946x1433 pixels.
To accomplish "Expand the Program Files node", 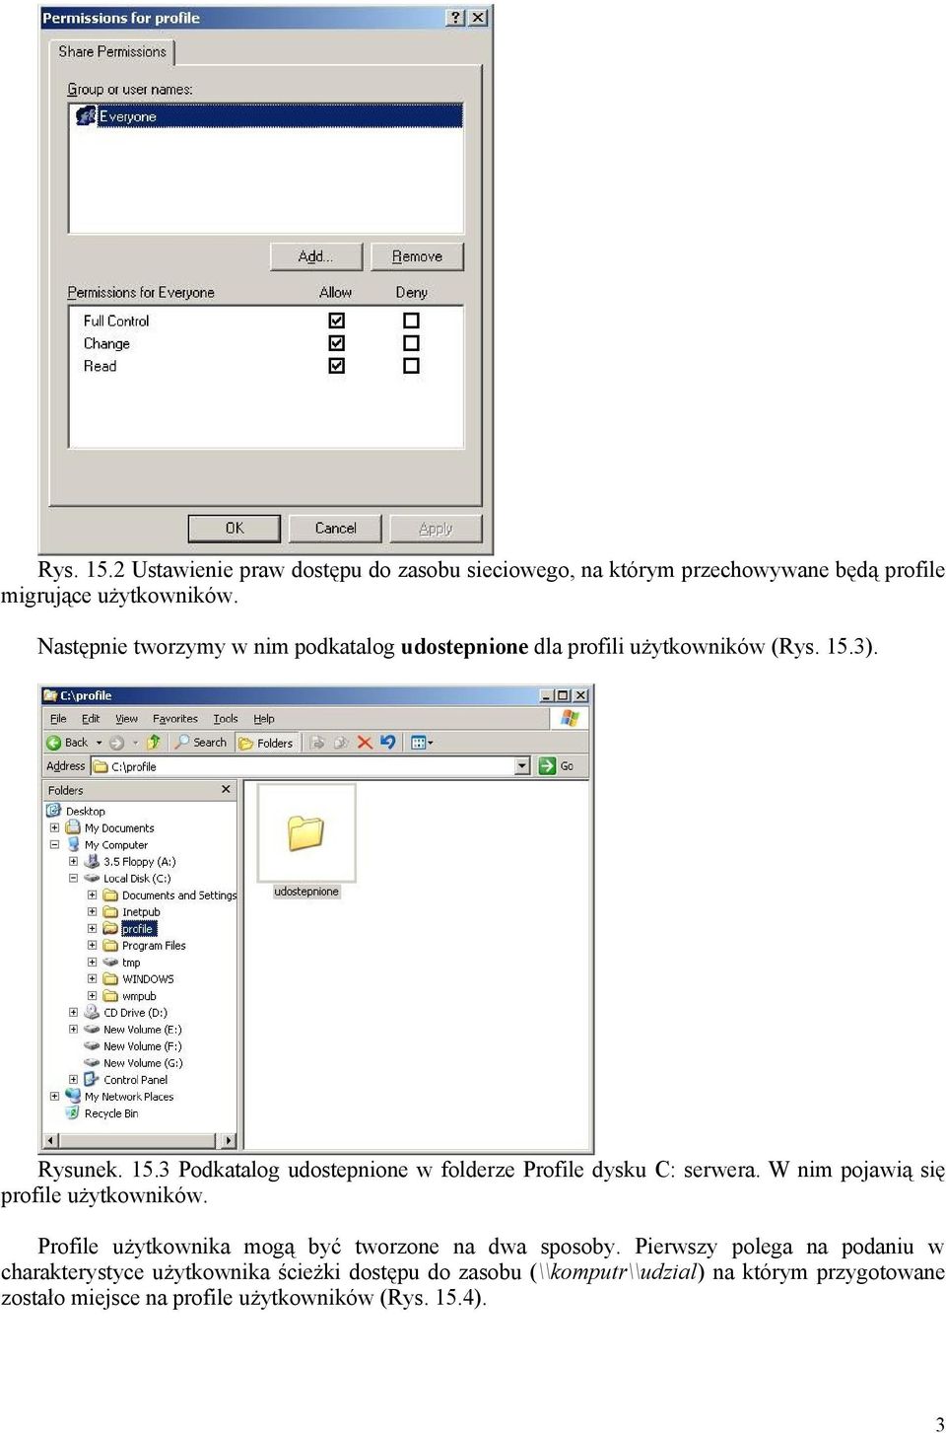I will tap(92, 946).
